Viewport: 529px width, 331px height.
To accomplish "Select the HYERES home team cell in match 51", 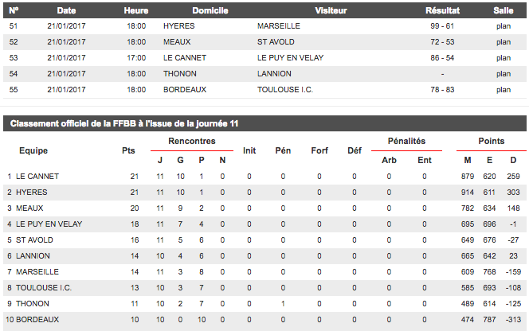I will point(178,25).
